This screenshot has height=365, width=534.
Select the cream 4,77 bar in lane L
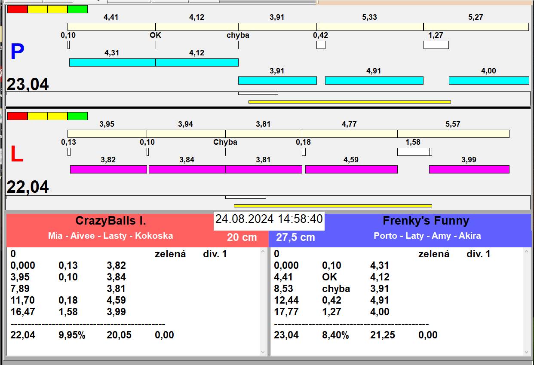[350, 134]
